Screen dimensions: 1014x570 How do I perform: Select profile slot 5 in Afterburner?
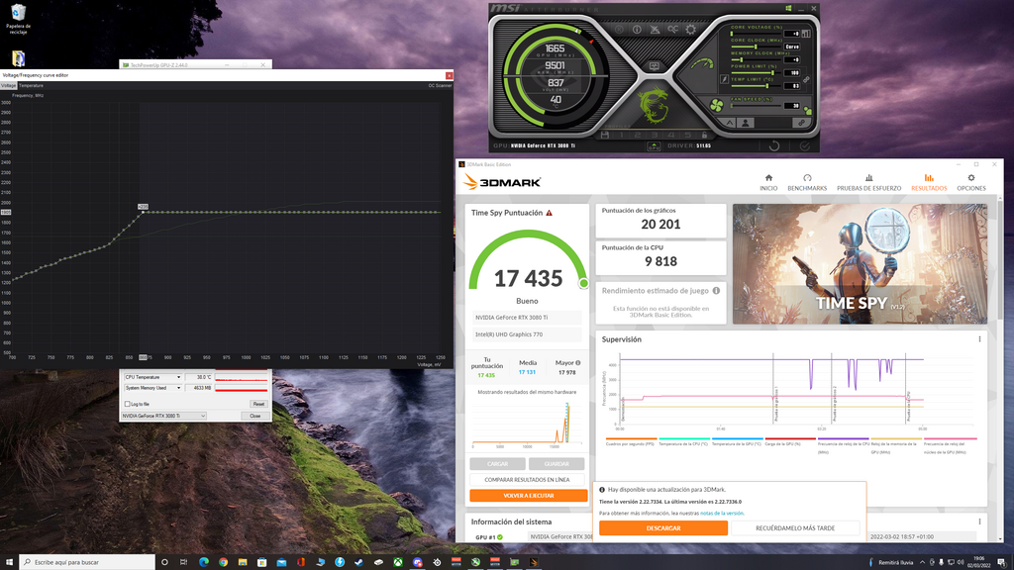coord(687,135)
